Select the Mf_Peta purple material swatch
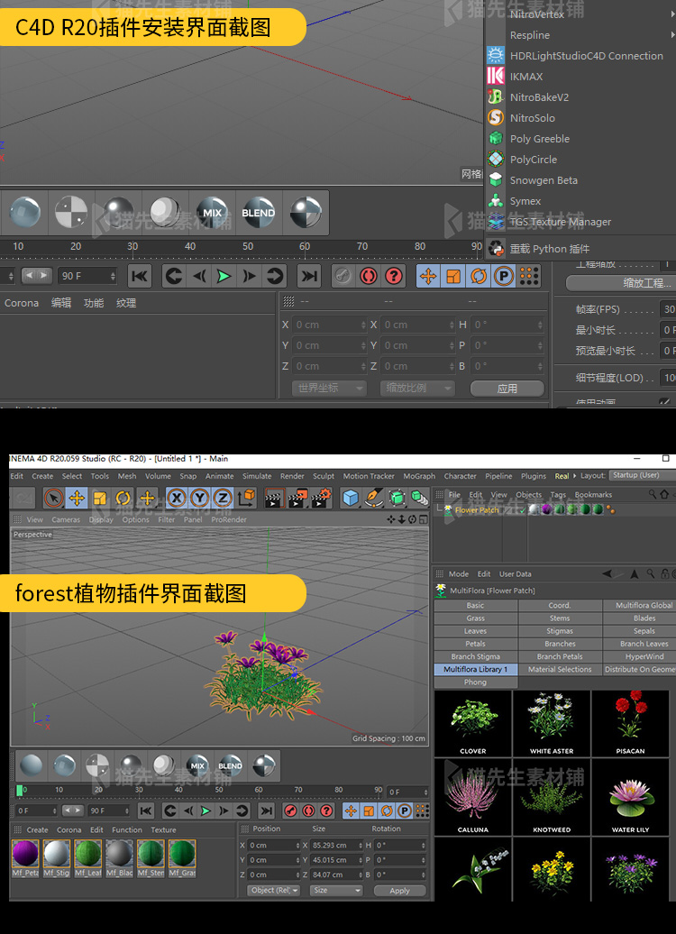The height and width of the screenshot is (934, 676). 25,854
